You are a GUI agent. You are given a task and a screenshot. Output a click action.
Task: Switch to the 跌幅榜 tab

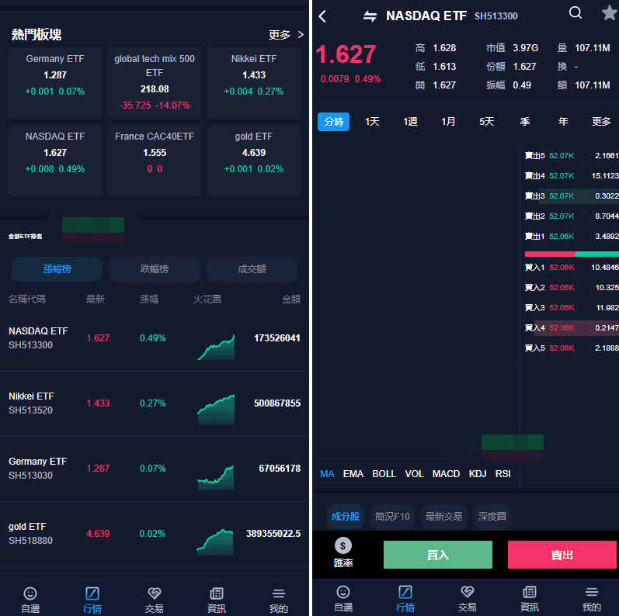(154, 269)
